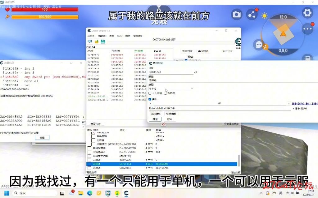Click the 添加偏移 add offset button
Screen dimensions: 318x198
156,114
